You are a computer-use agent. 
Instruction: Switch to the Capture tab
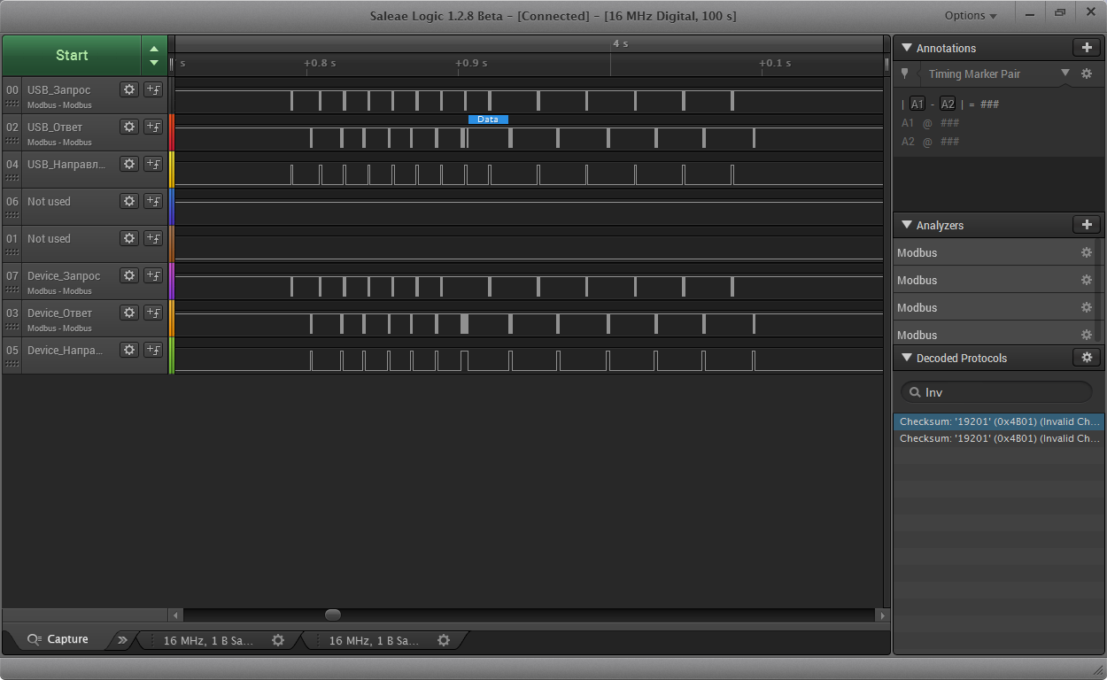pos(58,639)
